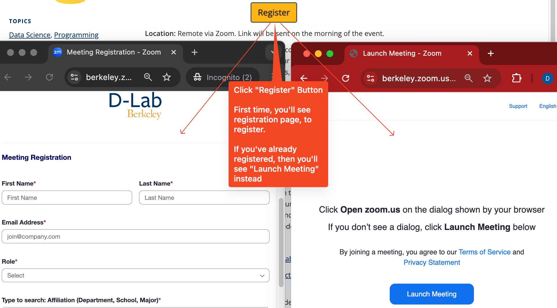The height and width of the screenshot is (308, 557).
Task: Click the Launch Meeting blue button
Action: 432,294
